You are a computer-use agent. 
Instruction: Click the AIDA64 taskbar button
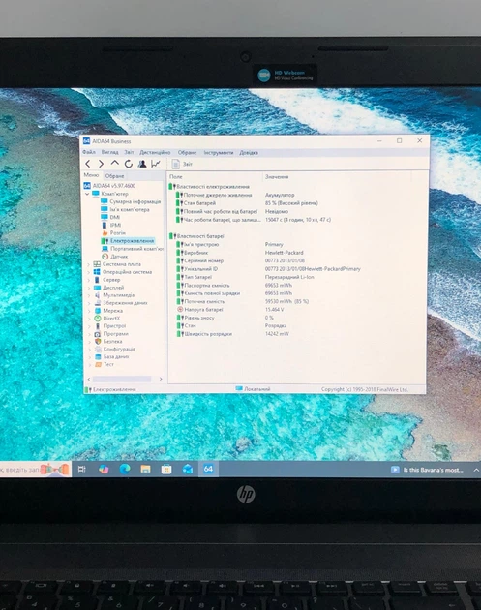(x=208, y=469)
